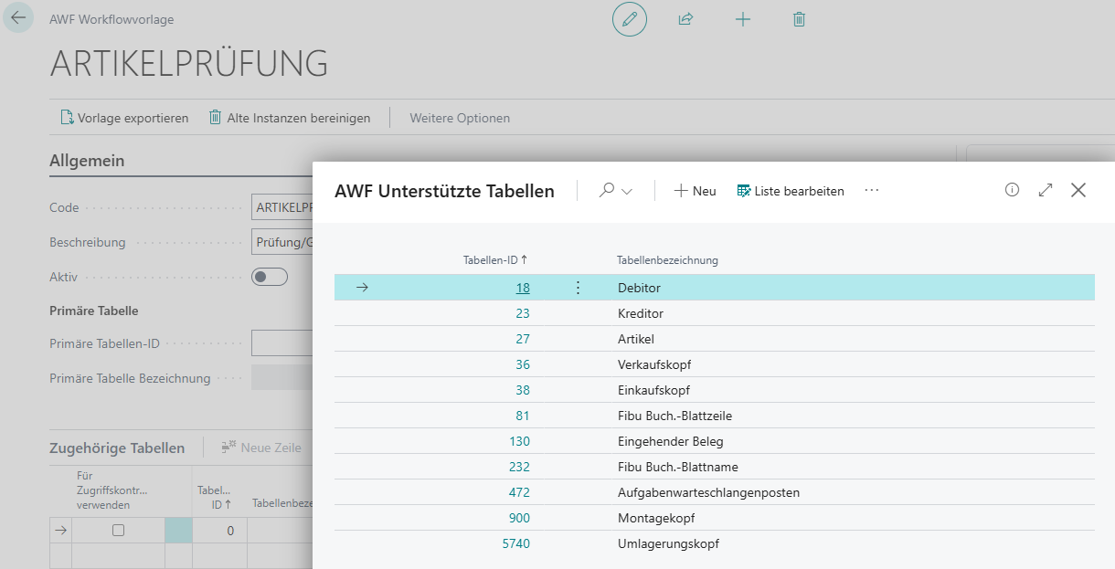The width and height of the screenshot is (1115, 569).
Task: Sort by the Tabellen-ID column header
Action: (x=494, y=260)
